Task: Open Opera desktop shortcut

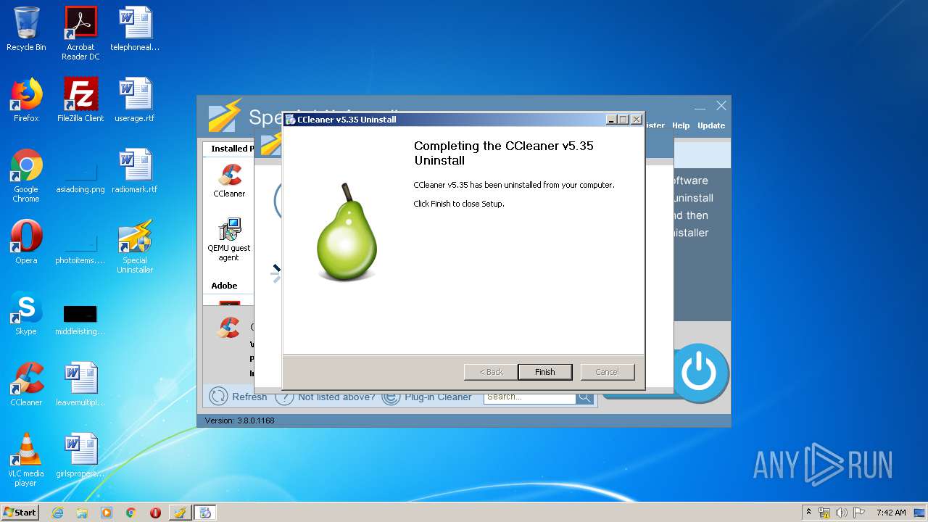Action: 26,242
